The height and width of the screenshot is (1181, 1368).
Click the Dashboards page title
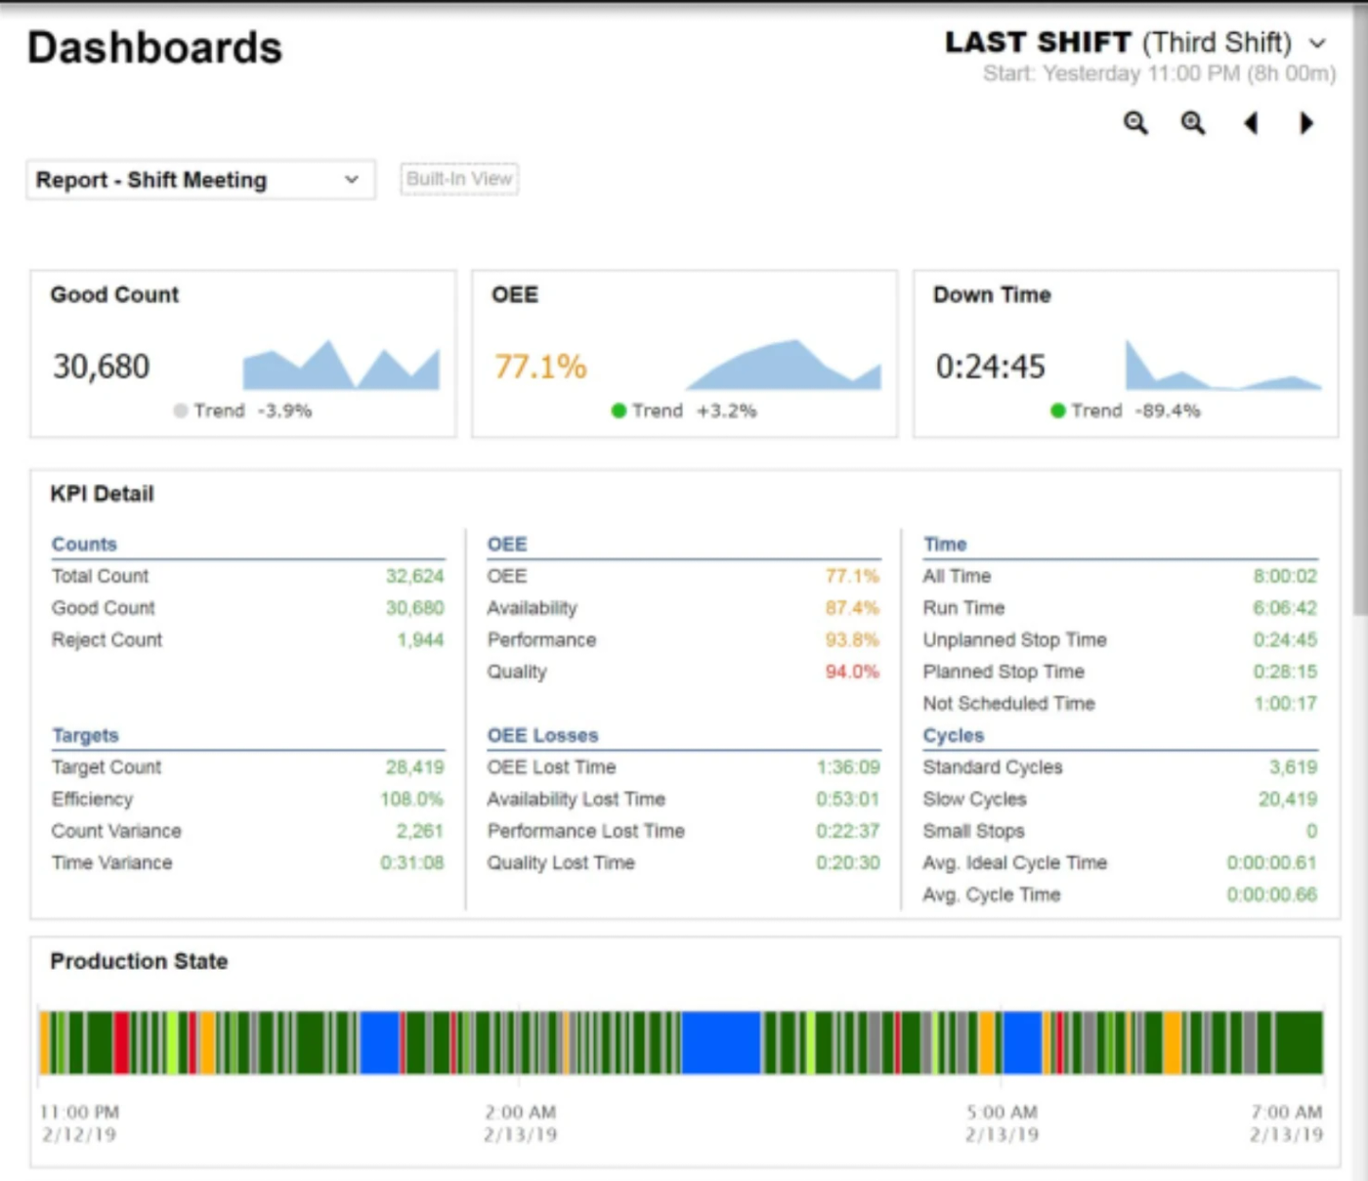point(155,48)
